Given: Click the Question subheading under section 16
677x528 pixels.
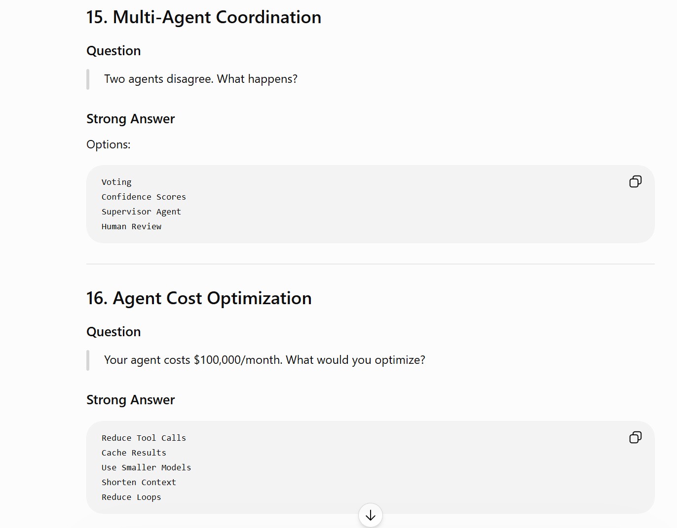Looking at the screenshot, I should [x=113, y=332].
